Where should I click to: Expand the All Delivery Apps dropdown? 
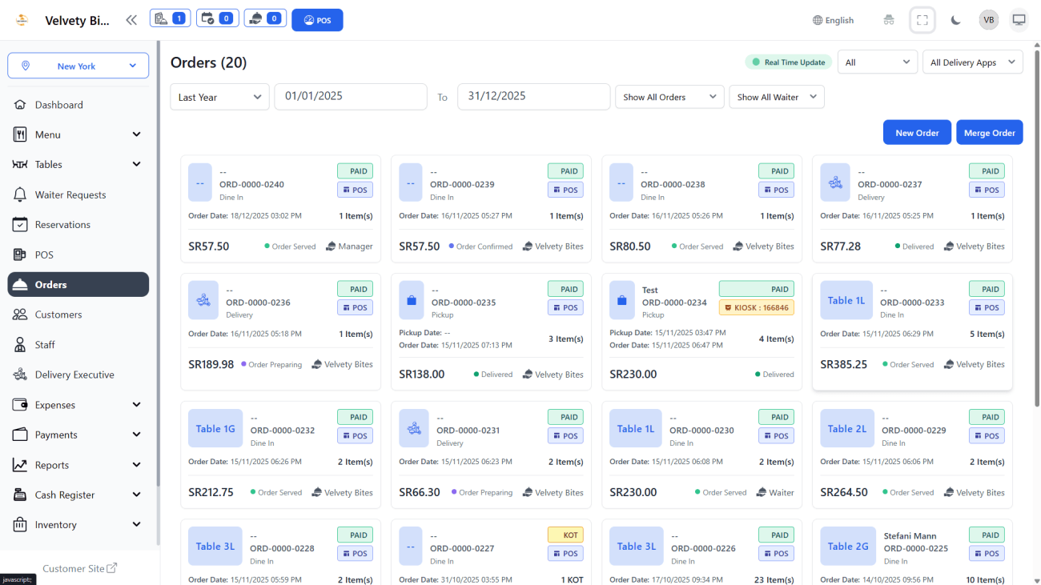pos(972,62)
